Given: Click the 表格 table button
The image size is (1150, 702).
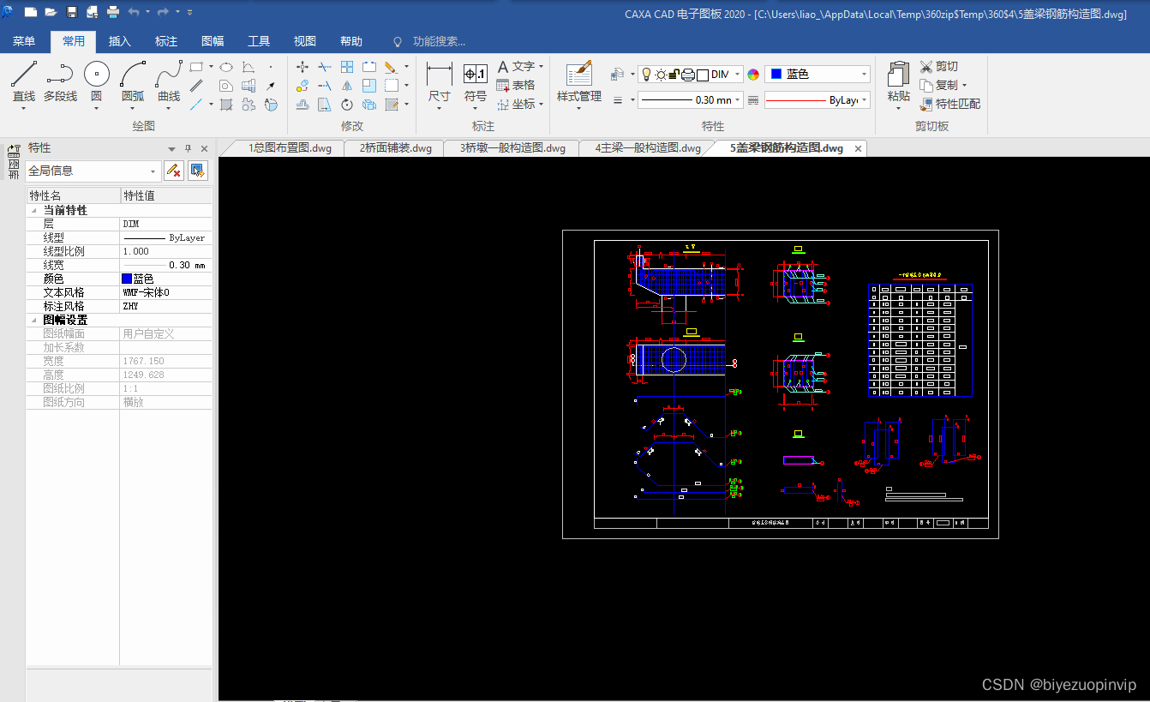Looking at the screenshot, I should tap(516, 85).
